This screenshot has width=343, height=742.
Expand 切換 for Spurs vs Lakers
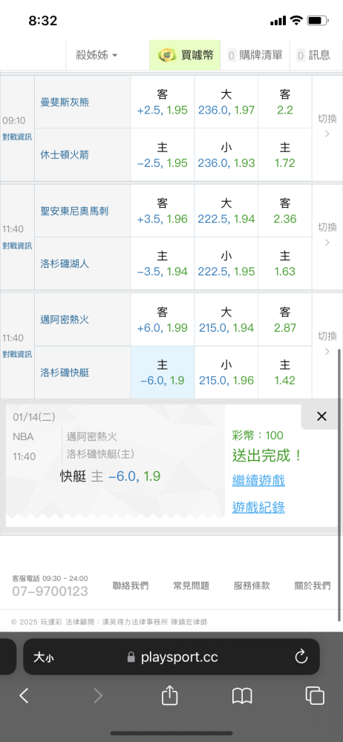[x=327, y=234]
